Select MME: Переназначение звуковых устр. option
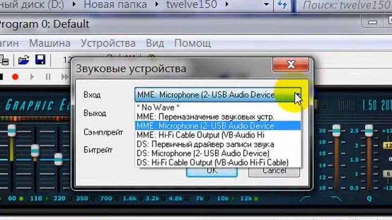 pos(218,117)
